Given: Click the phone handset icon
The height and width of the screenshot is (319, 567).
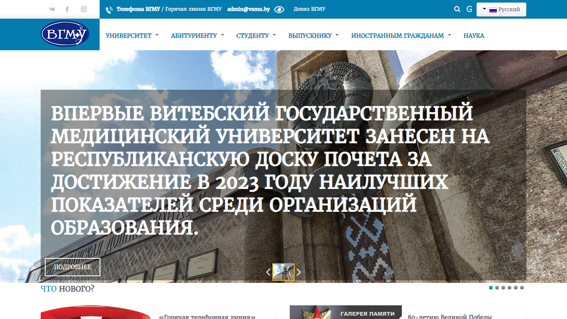Looking at the screenshot, I should (109, 10).
